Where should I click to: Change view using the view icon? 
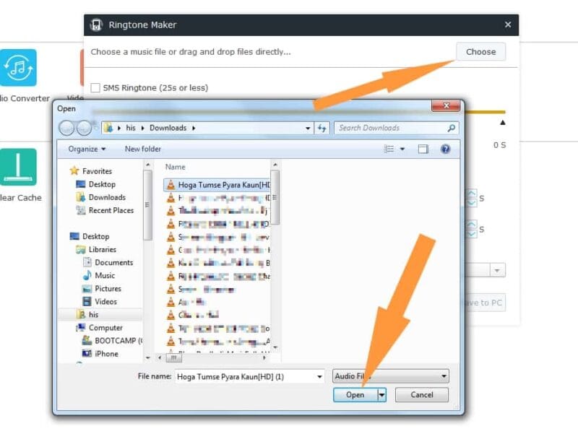[389, 149]
